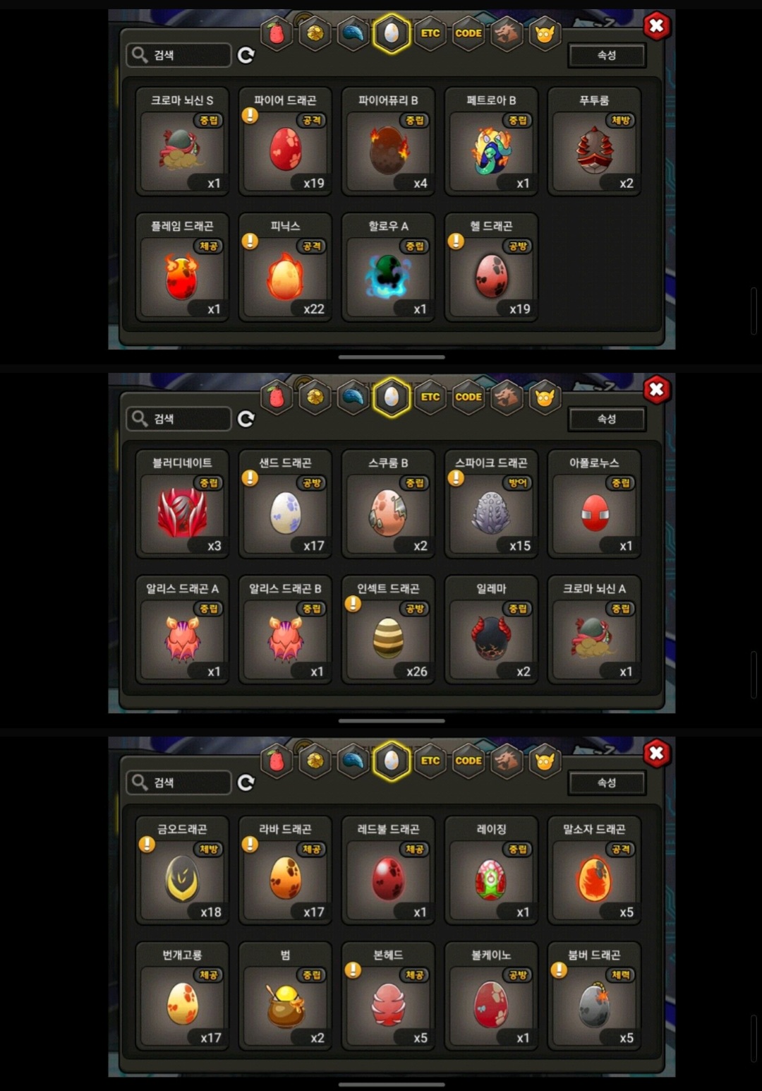Image resolution: width=762 pixels, height=1091 pixels.
Task: Click the 검색 search field above 크로마 뇌신 S
Action: tap(179, 55)
